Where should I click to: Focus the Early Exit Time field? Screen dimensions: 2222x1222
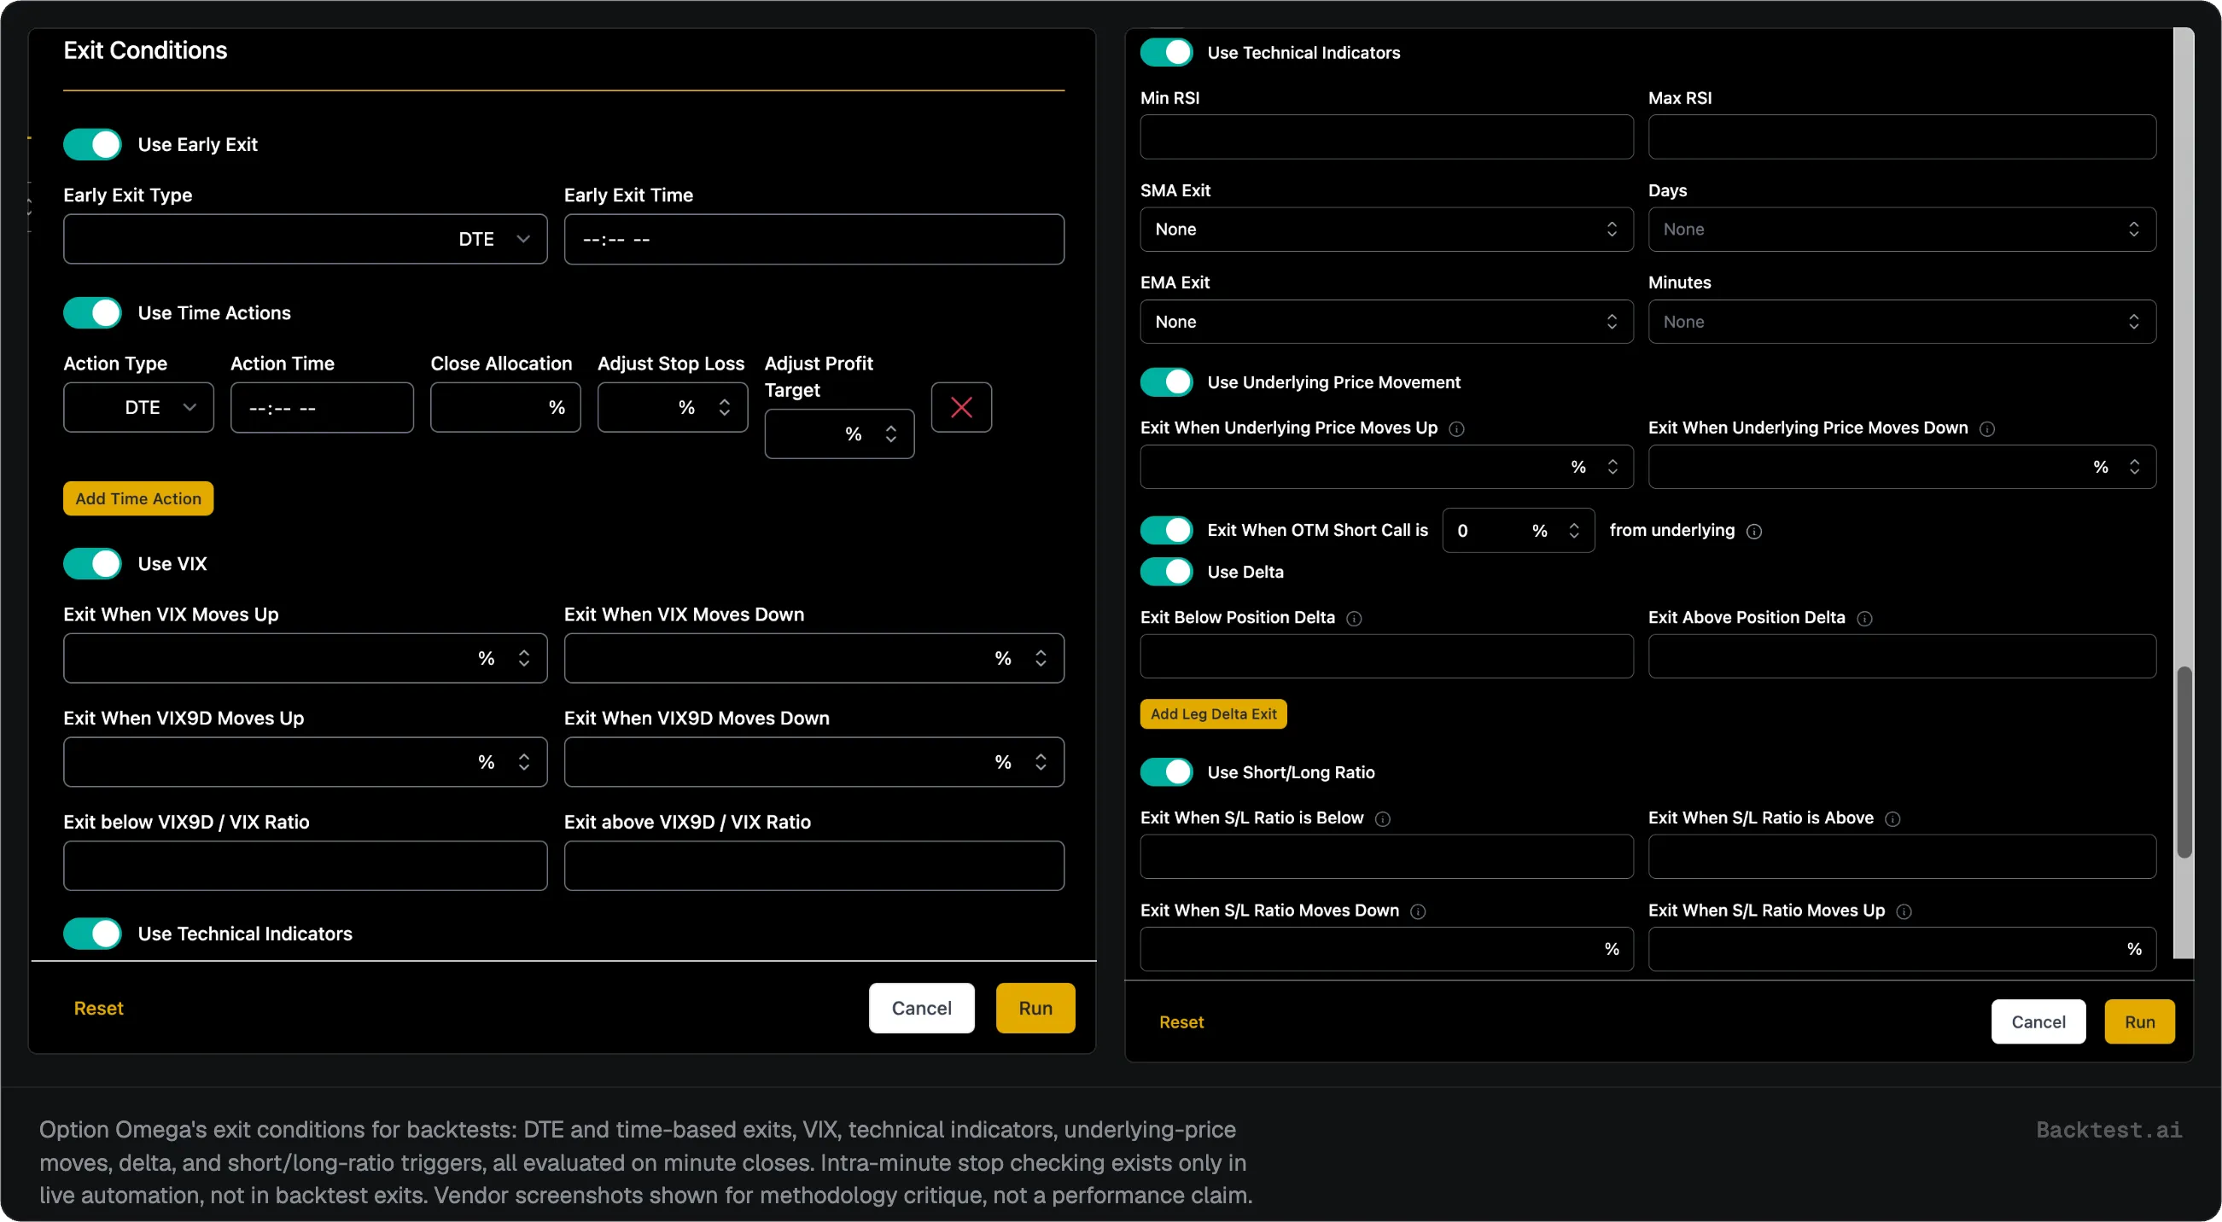coord(814,239)
